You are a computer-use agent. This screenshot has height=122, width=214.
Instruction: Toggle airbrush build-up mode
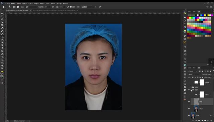pos(68,7)
